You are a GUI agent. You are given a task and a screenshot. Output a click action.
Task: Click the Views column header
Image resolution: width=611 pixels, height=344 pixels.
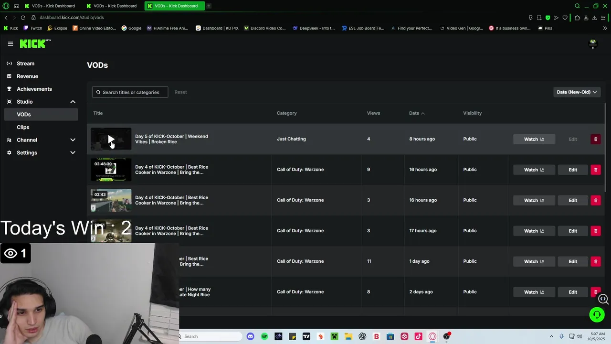[x=373, y=113]
